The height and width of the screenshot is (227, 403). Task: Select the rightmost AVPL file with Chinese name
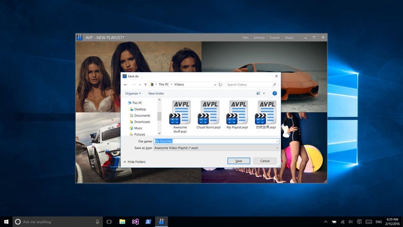[266, 115]
